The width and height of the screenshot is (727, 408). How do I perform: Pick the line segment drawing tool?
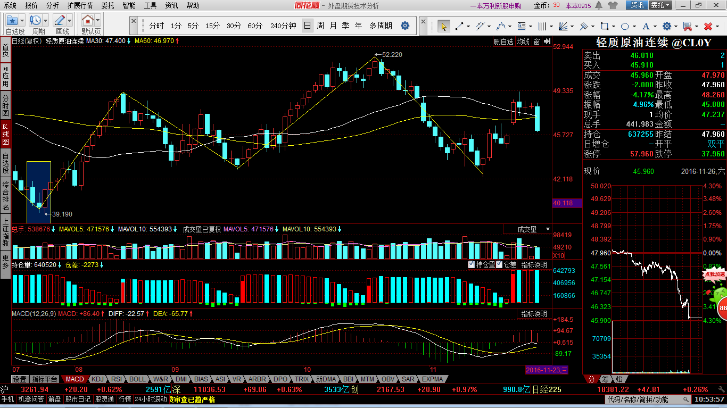click(x=459, y=26)
